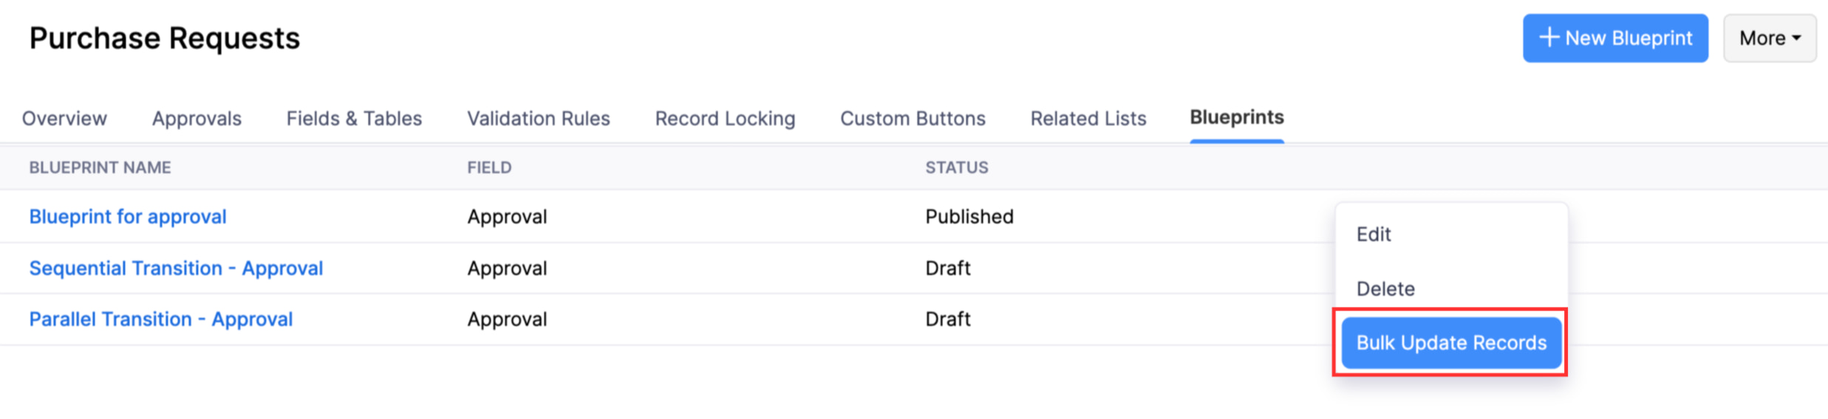Image resolution: width=1828 pixels, height=419 pixels.
Task: Click the New Blueprint button
Action: pos(1614,38)
